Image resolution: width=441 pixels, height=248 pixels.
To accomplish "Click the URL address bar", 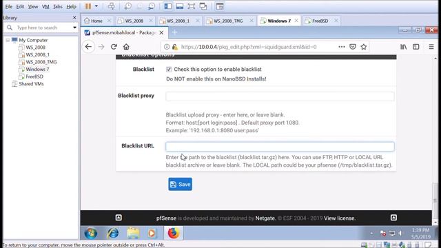I will coord(249,47).
